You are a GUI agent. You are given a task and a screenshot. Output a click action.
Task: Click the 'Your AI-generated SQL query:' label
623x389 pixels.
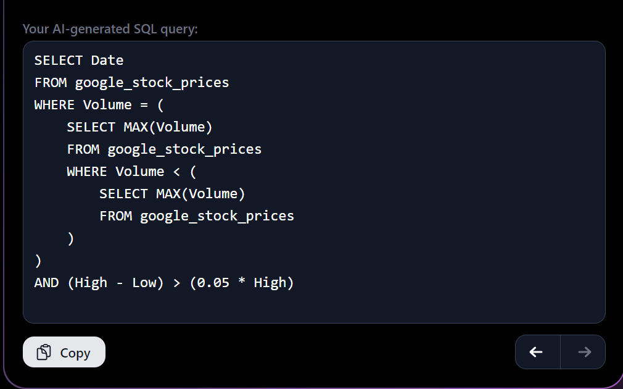[x=109, y=28]
